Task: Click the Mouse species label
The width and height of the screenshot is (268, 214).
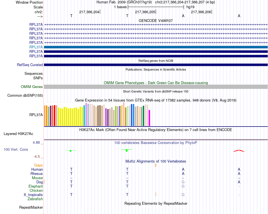Action: [x=37, y=178]
